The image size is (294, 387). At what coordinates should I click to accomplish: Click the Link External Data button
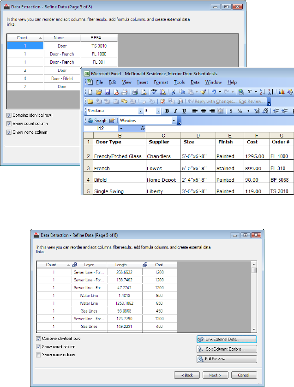click(227, 339)
